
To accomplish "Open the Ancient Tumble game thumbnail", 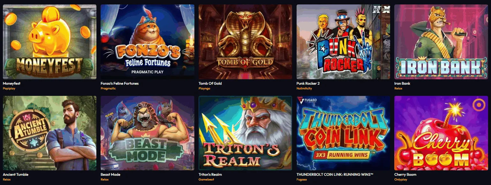I will [49, 133].
